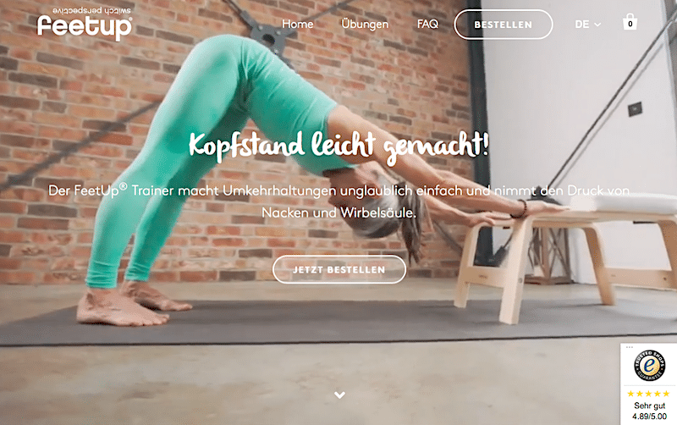Open the shopping bag cart icon
The image size is (677, 425).
pyautogui.click(x=630, y=22)
